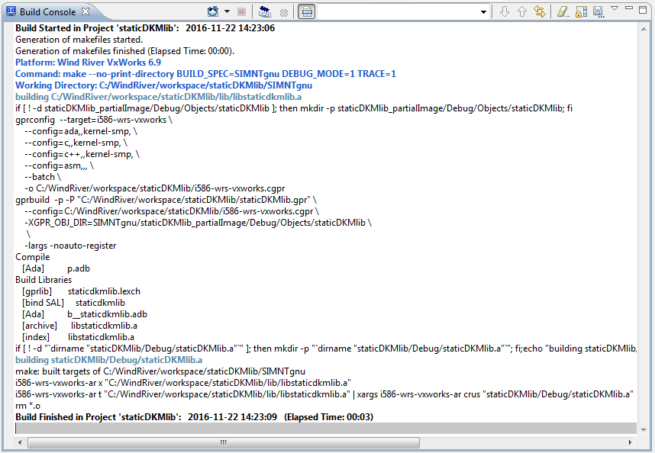655x453 pixels.
Task: Click 'Generation of makefiles started.' text
Action: (79, 40)
